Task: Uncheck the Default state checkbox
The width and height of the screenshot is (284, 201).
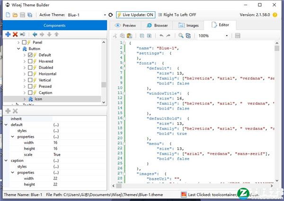Action: [x=30, y=55]
